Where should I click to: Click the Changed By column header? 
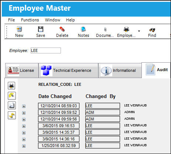[x=100, y=97]
